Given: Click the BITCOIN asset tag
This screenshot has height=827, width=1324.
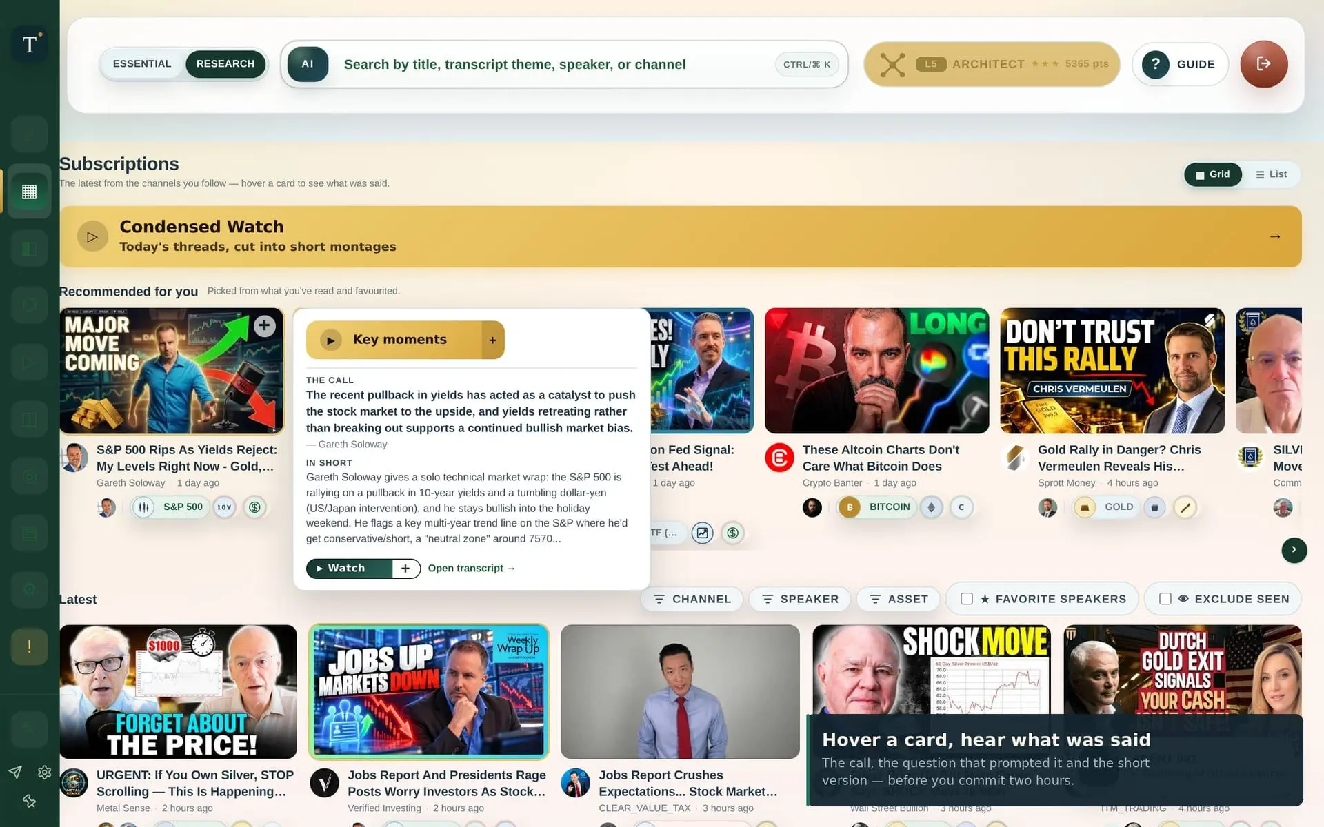Looking at the screenshot, I should point(877,507).
